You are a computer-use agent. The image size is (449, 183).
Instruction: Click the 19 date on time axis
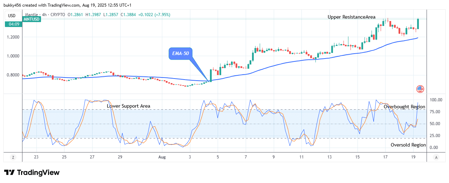[413, 157]
